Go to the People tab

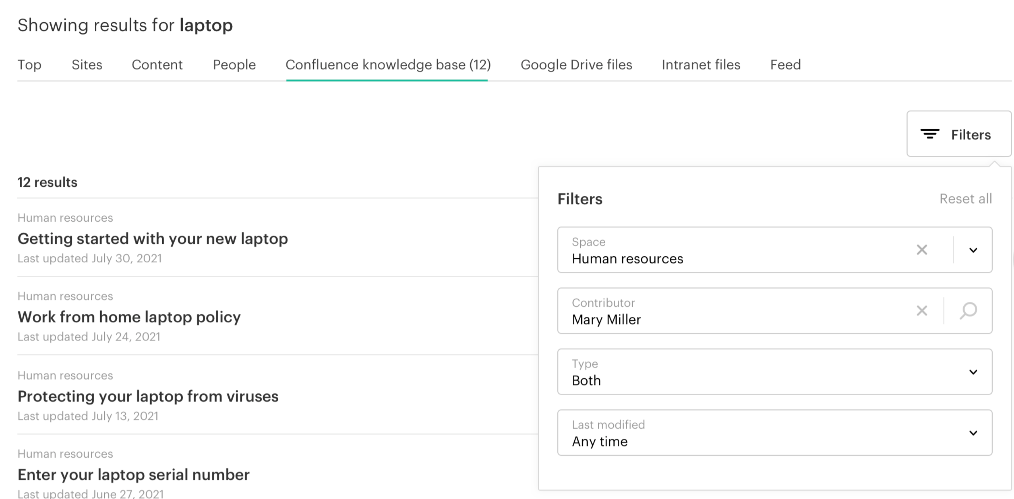click(234, 65)
